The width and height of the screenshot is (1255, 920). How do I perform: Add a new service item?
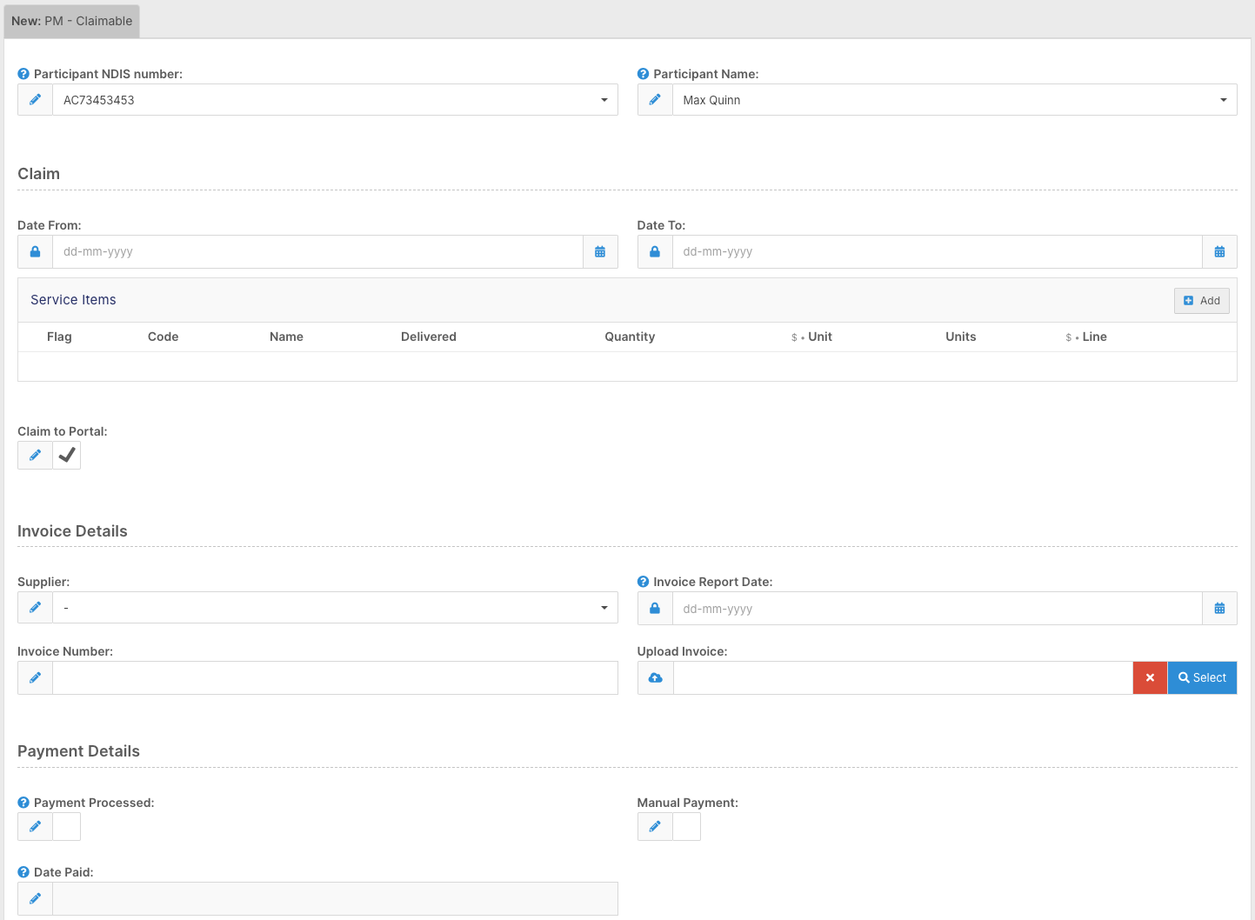(x=1202, y=301)
